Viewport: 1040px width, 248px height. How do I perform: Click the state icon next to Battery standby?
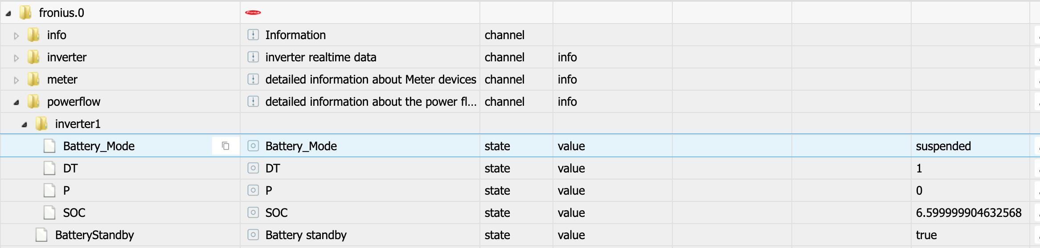click(x=253, y=235)
